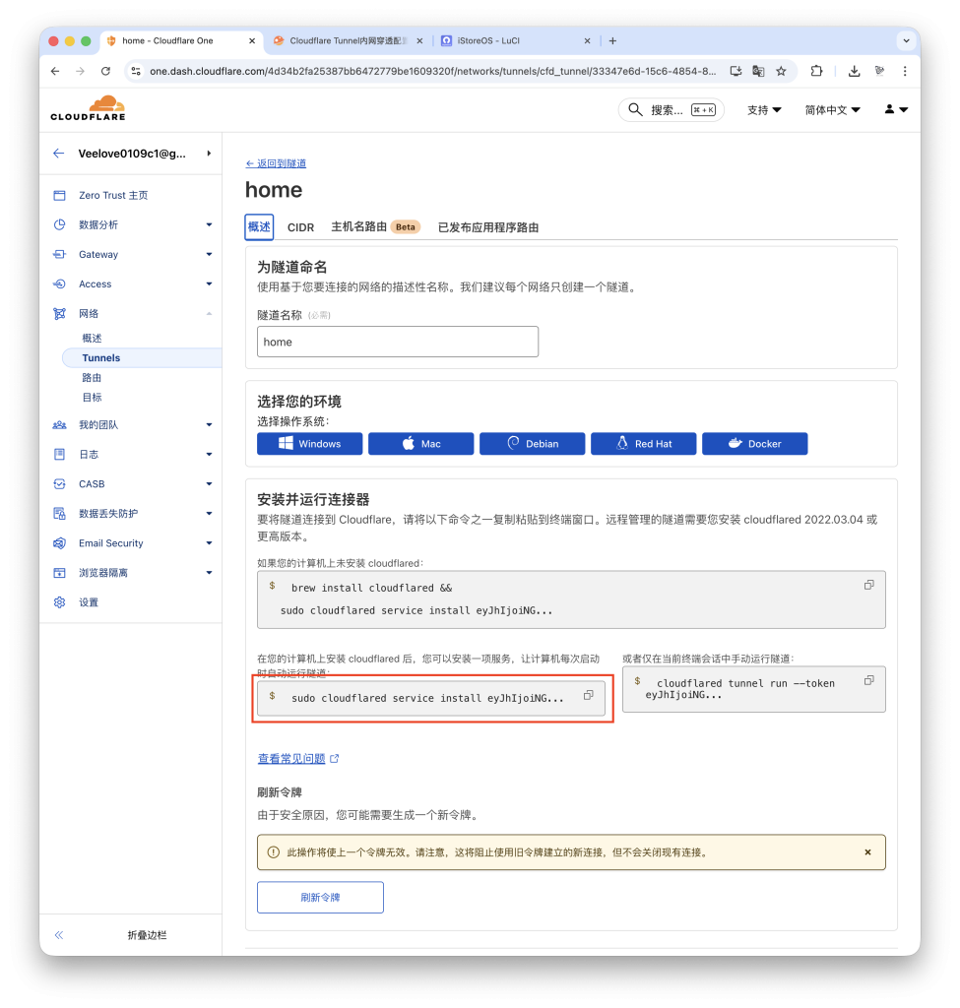Switch to the CIDR tab
The height and width of the screenshot is (1008, 960).
coord(300,226)
